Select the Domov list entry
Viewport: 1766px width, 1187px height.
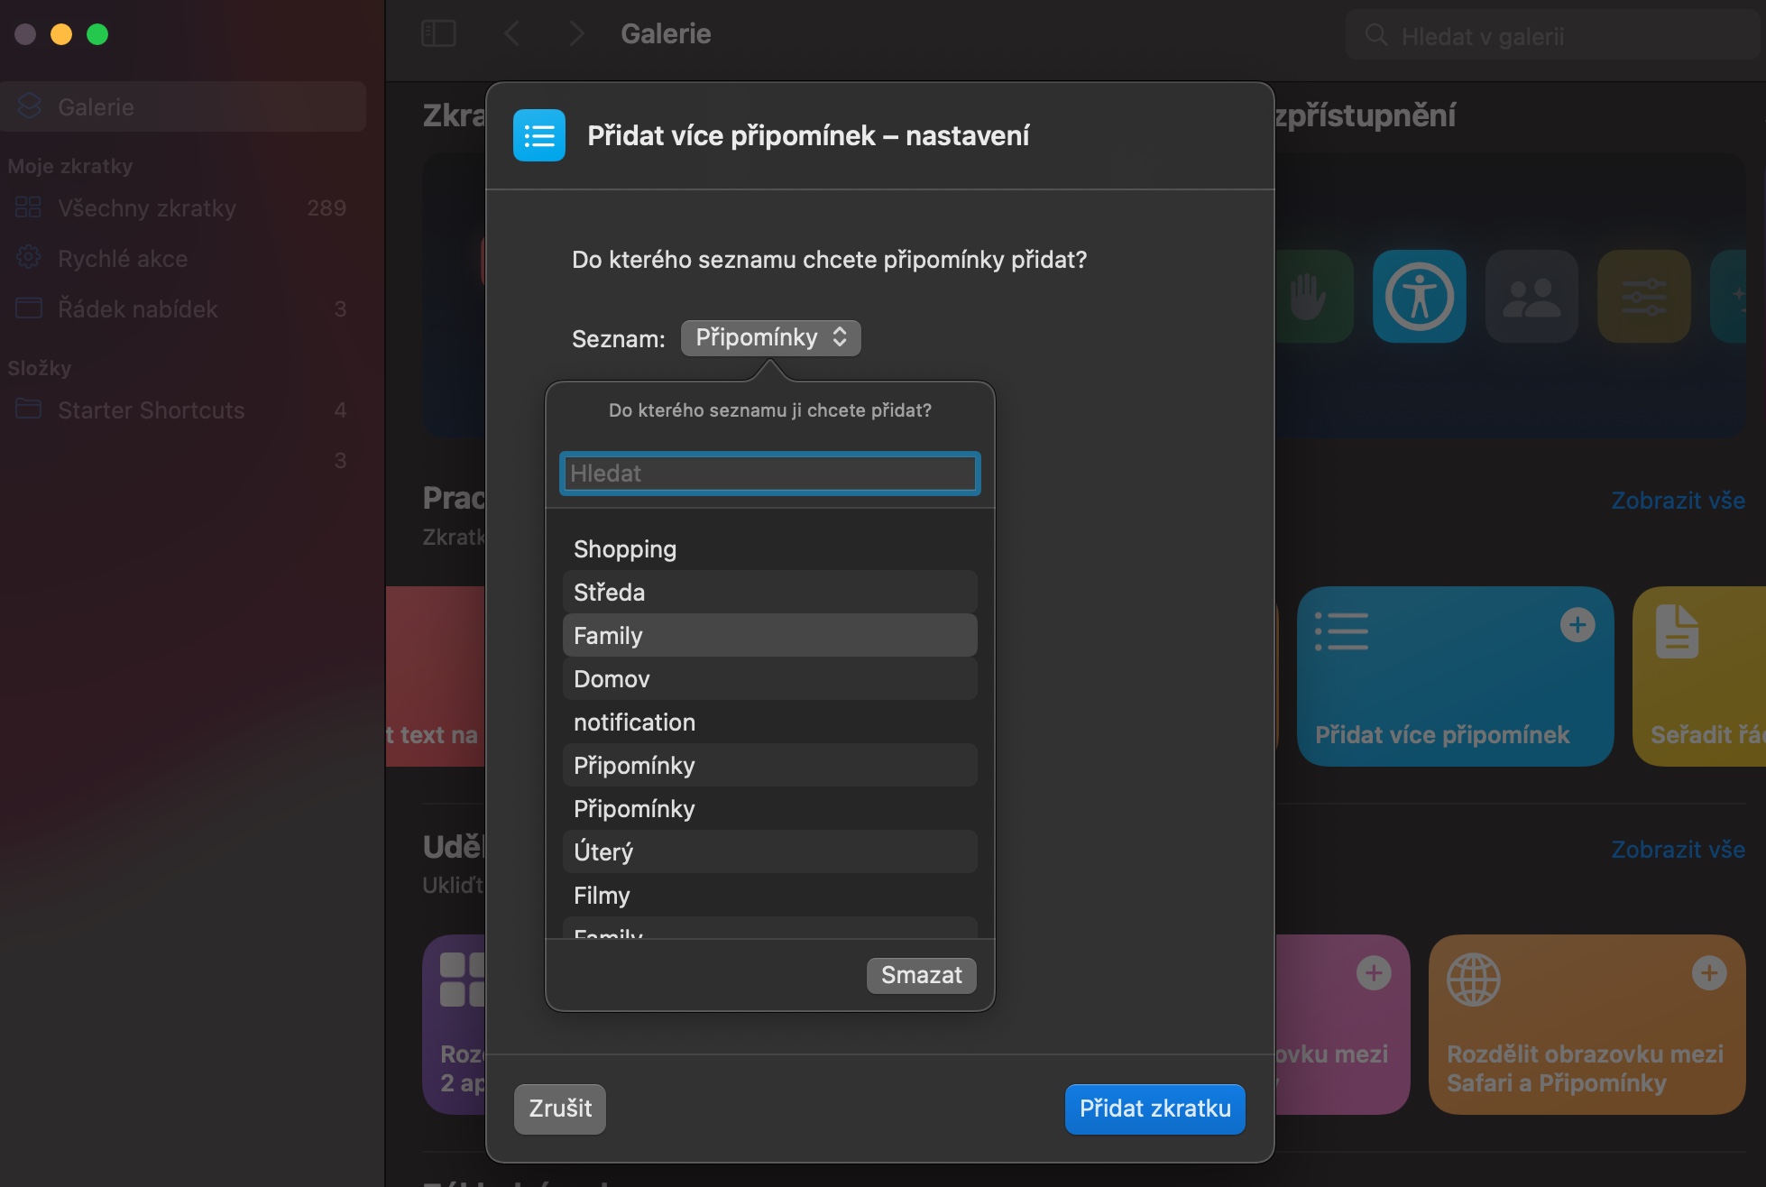pyautogui.click(x=769, y=679)
